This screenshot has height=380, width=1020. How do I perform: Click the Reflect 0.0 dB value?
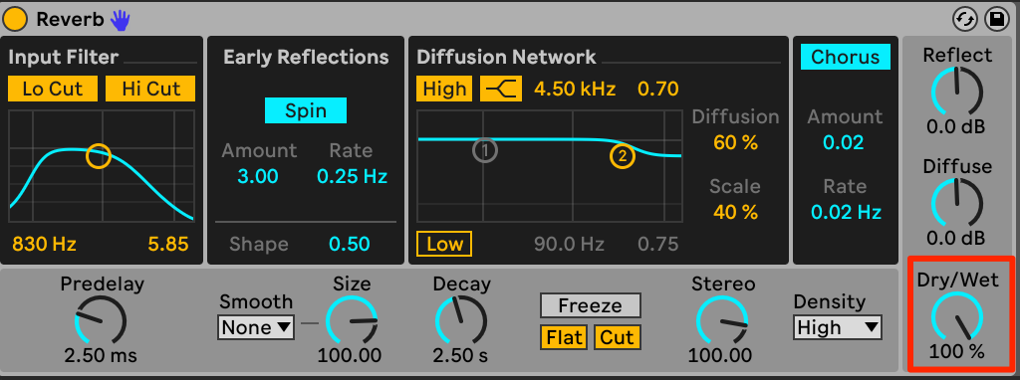click(x=957, y=126)
